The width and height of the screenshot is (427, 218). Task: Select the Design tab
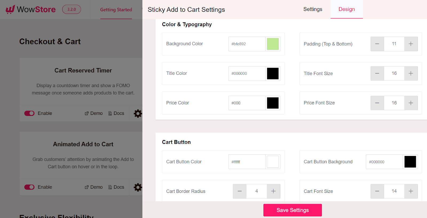tap(346, 9)
